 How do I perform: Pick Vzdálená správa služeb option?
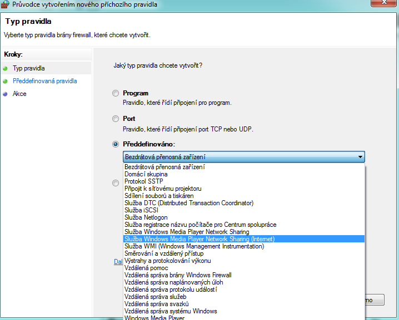point(244,297)
